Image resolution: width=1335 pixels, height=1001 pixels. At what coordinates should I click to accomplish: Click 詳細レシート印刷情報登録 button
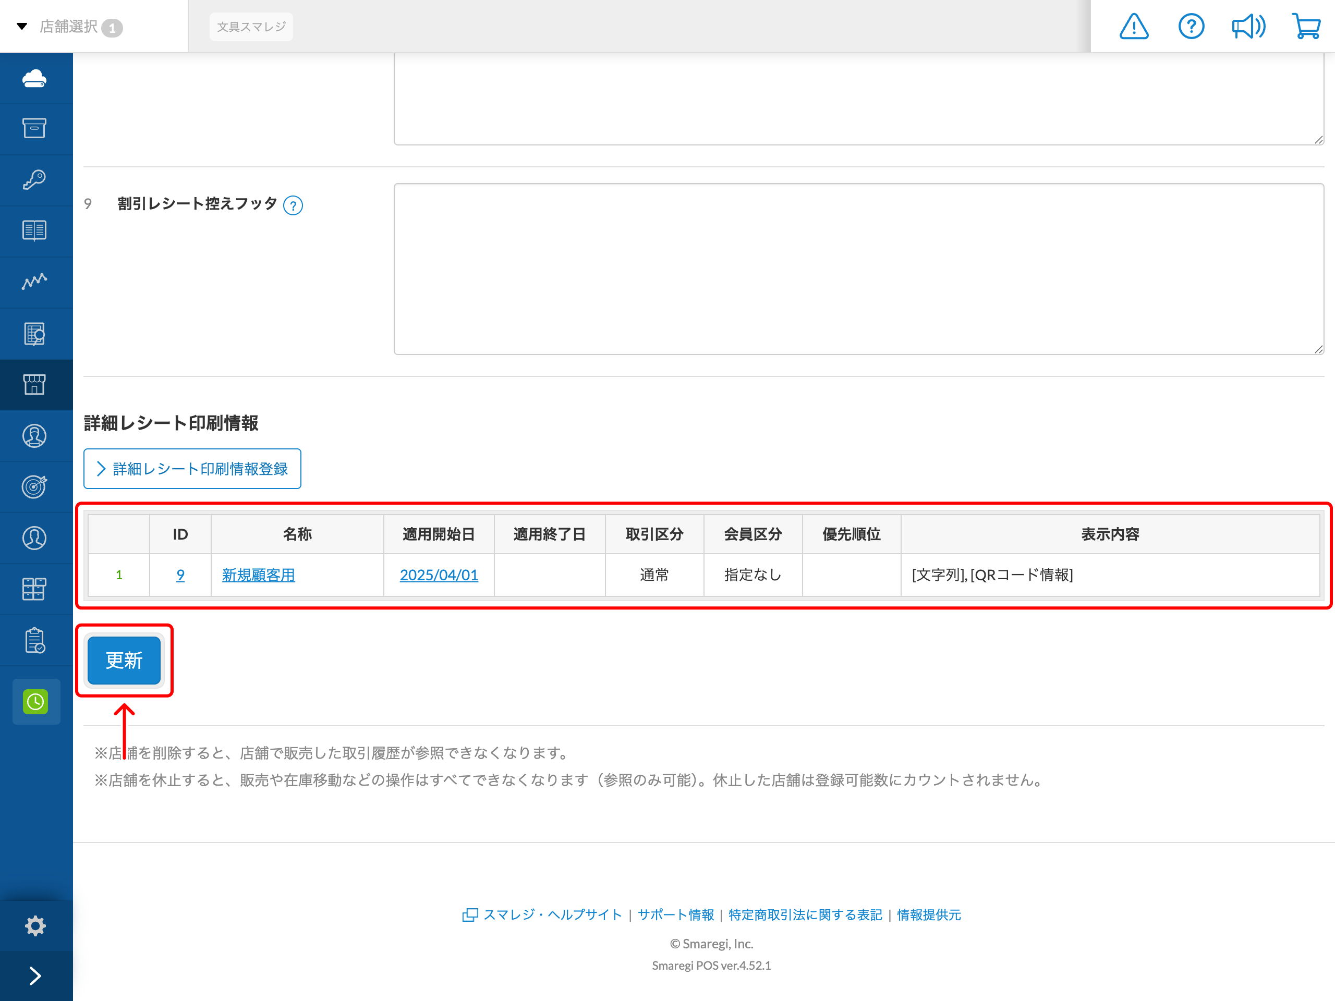tap(192, 469)
